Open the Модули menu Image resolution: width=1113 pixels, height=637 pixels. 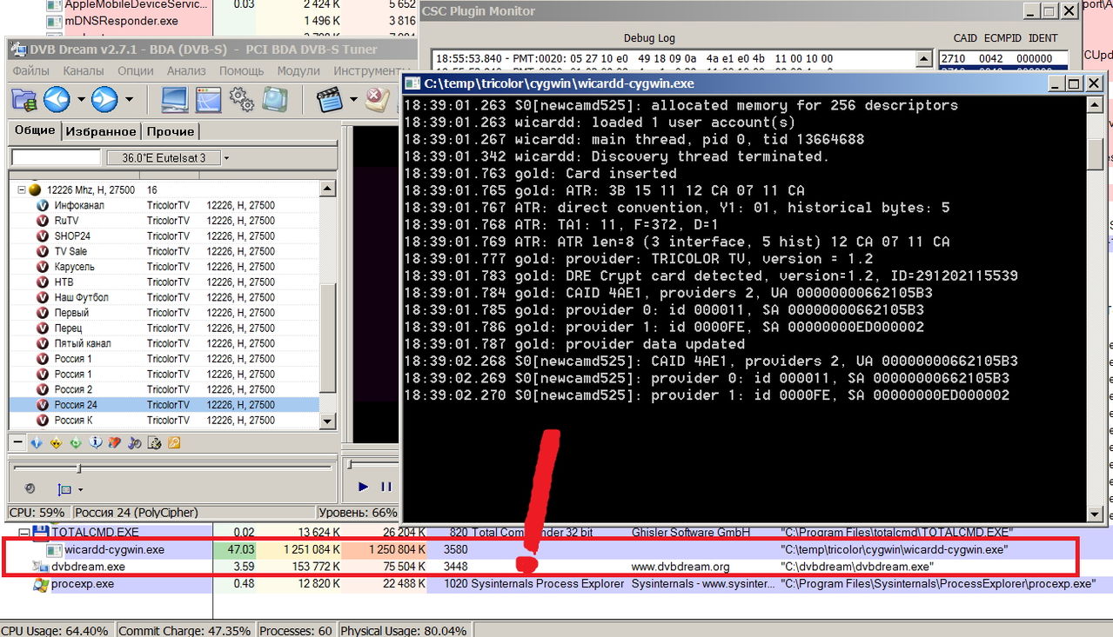pos(298,70)
